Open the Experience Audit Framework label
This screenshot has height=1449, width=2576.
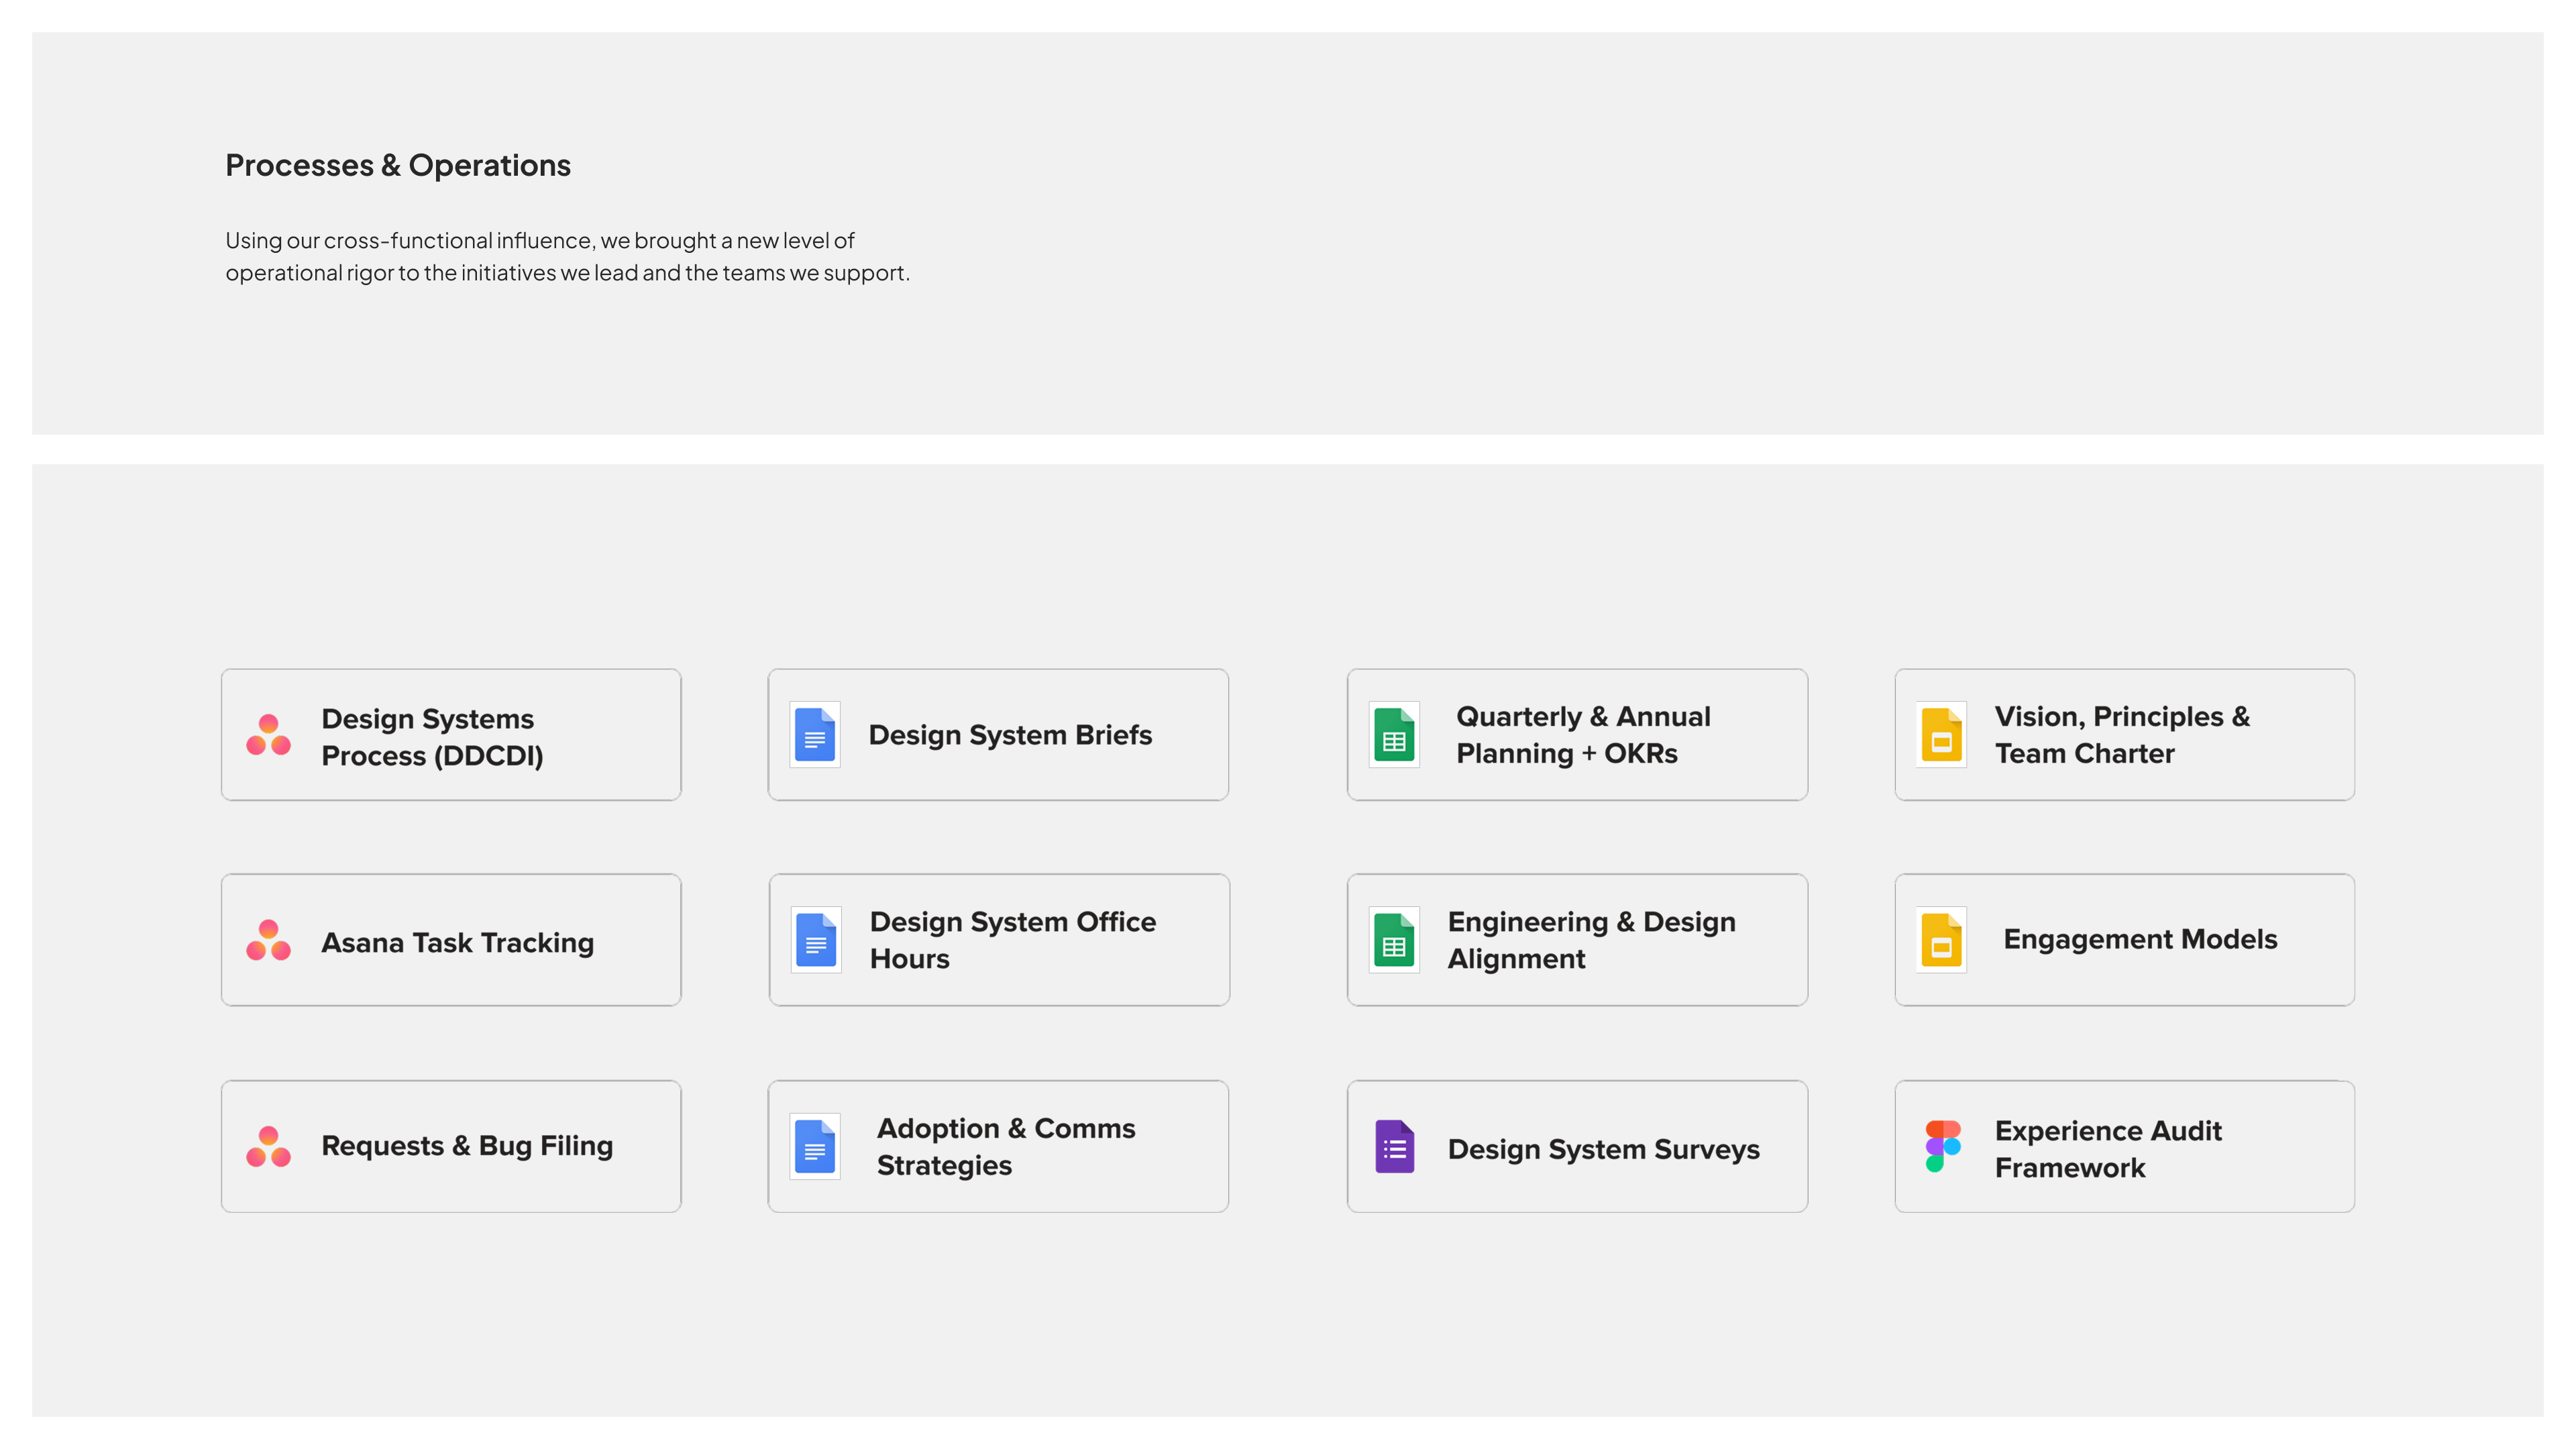(x=2108, y=1149)
